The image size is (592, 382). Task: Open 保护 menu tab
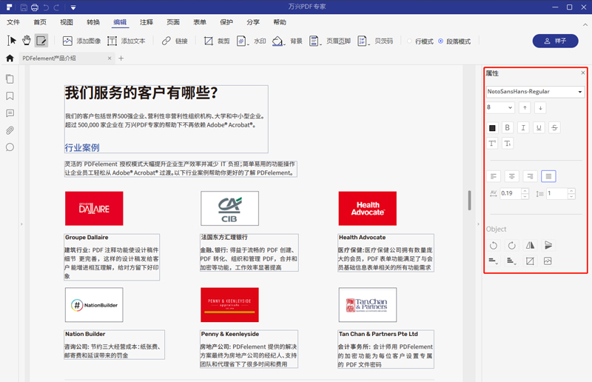coord(226,22)
